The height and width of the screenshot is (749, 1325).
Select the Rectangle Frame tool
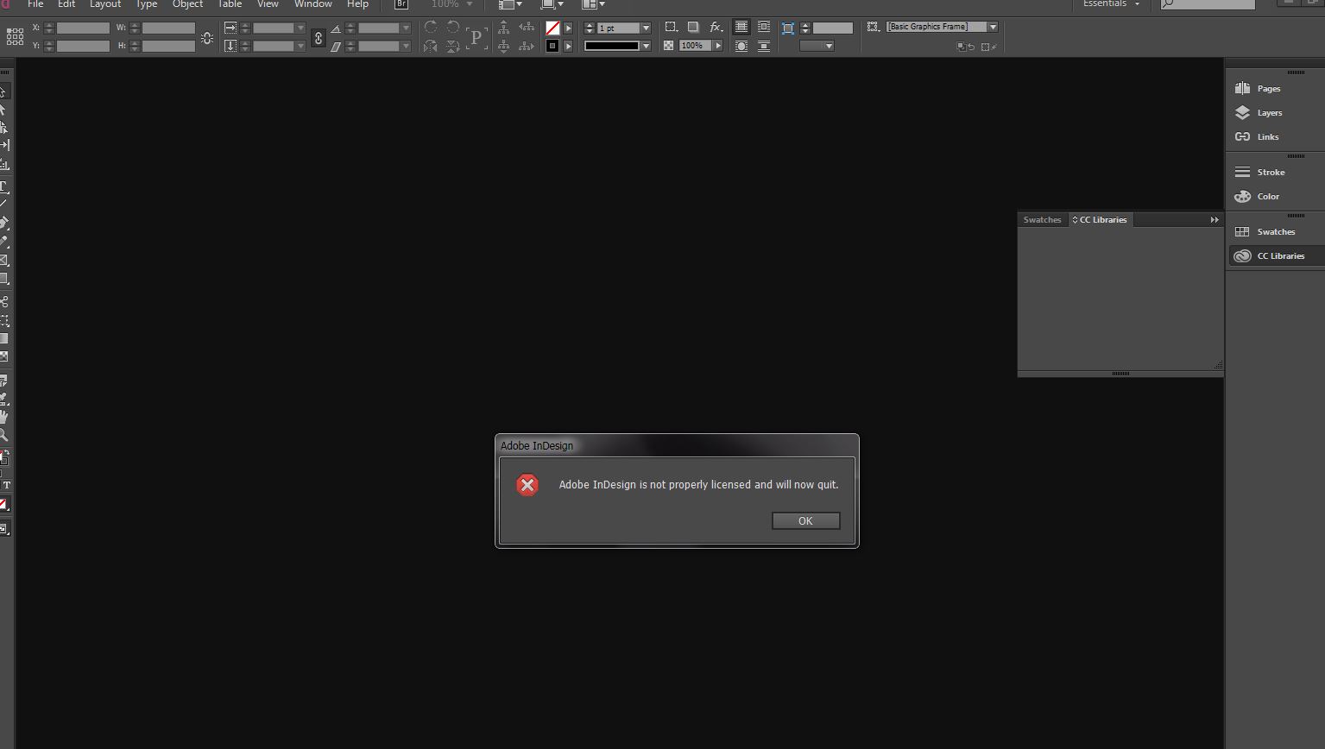[x=3, y=260]
